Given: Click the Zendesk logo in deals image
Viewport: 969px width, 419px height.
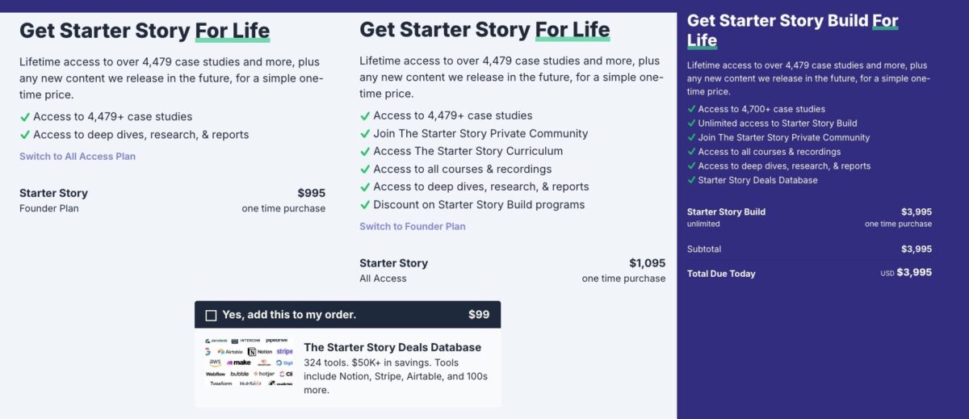Looking at the screenshot, I should click(x=216, y=341).
